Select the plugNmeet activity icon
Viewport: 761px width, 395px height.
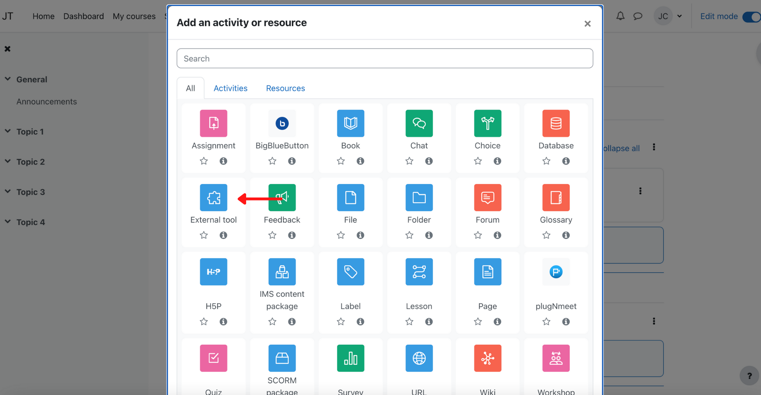tap(556, 272)
